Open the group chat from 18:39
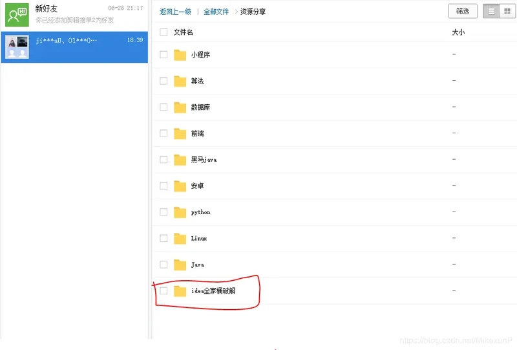517x350 pixels. click(74, 47)
